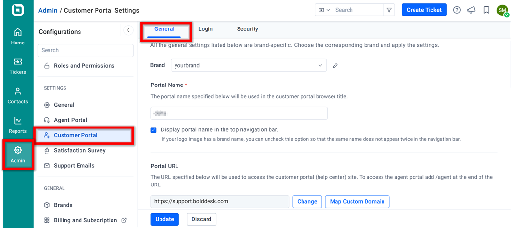Viewport: 511px width, 228px height.
Task: Focus the Portal Name text field
Action: (x=239, y=114)
